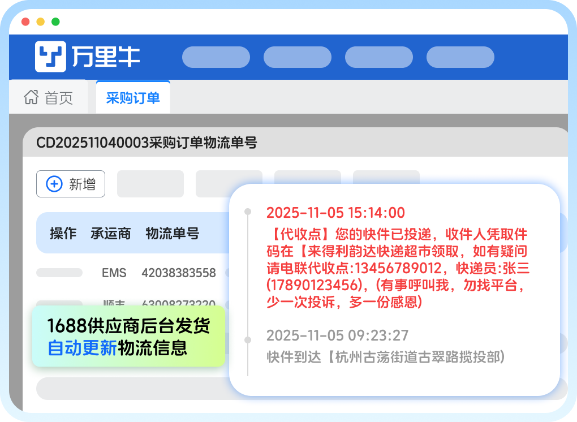Select the top timeline dot in tracking popup
The height and width of the screenshot is (422, 577).
point(247,212)
